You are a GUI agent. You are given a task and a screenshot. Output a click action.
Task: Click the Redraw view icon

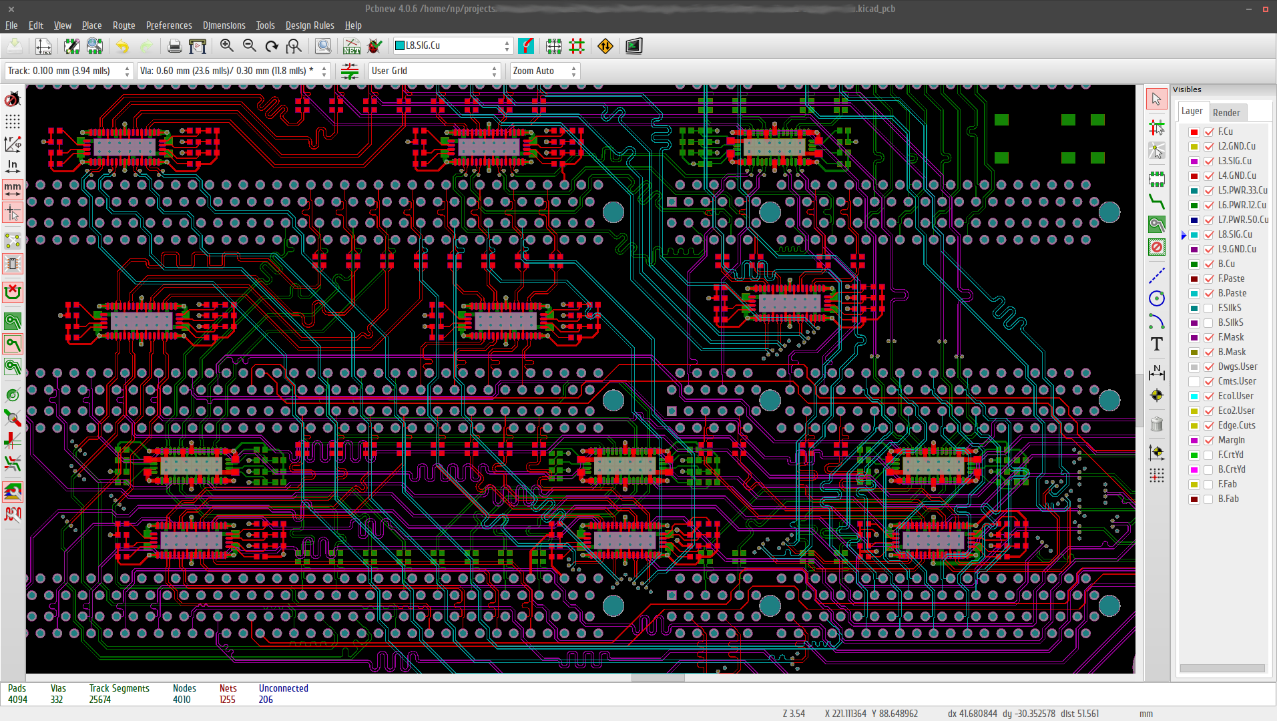coord(272,46)
